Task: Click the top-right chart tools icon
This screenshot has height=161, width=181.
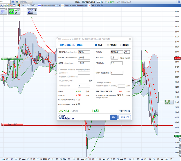Action: click(x=179, y=2)
